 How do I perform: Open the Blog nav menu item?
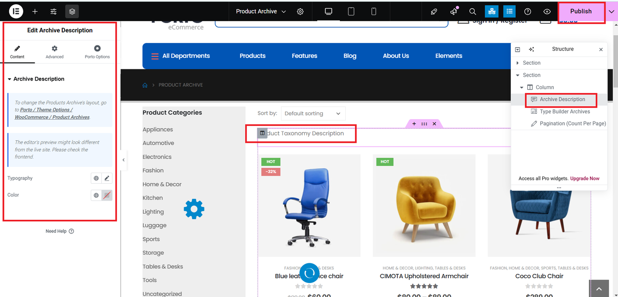pyautogui.click(x=350, y=56)
